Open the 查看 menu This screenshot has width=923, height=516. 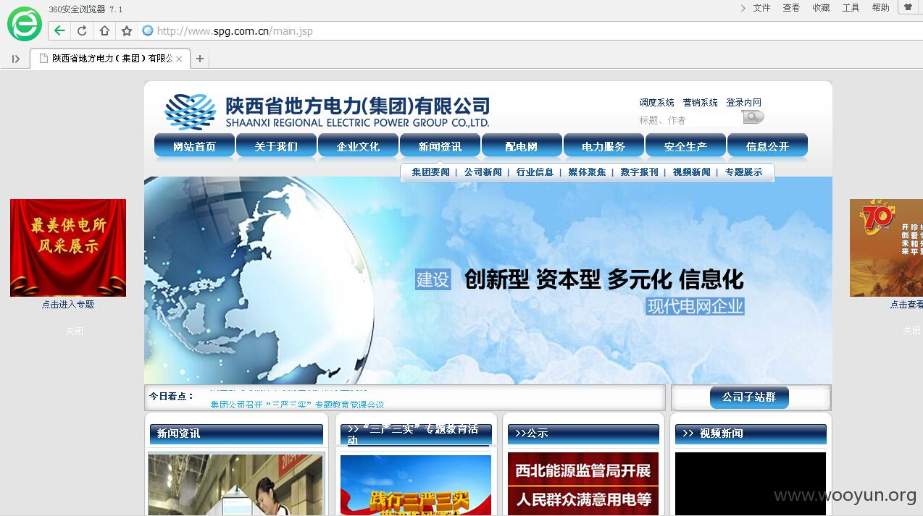pyautogui.click(x=791, y=8)
